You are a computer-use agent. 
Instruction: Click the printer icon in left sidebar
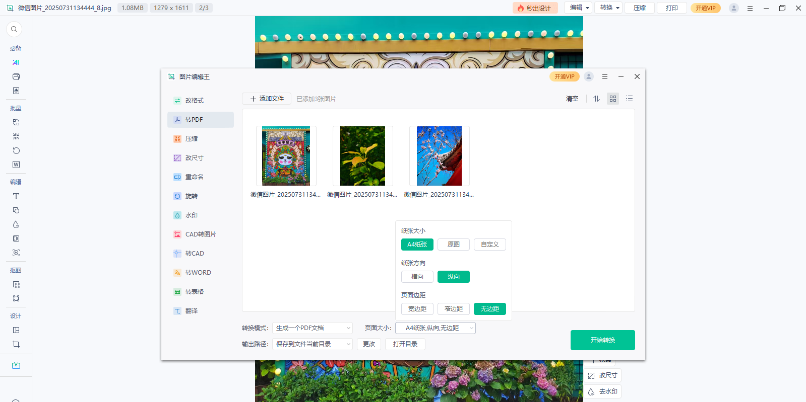coord(16,77)
